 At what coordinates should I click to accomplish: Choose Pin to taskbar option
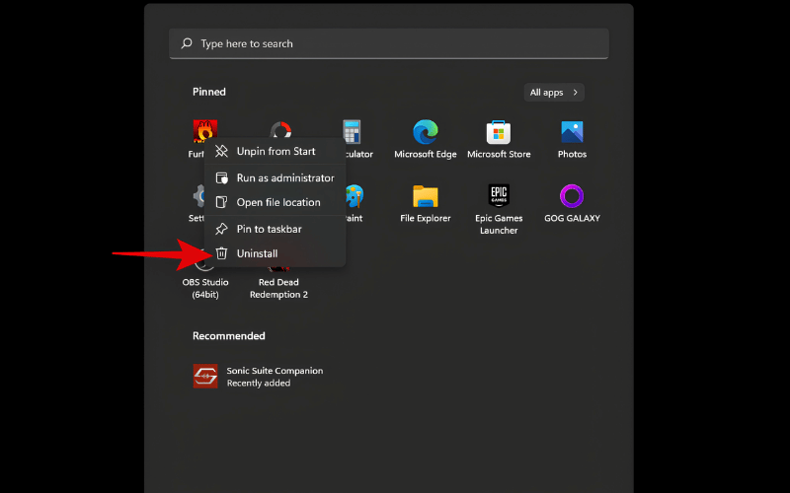(276, 229)
